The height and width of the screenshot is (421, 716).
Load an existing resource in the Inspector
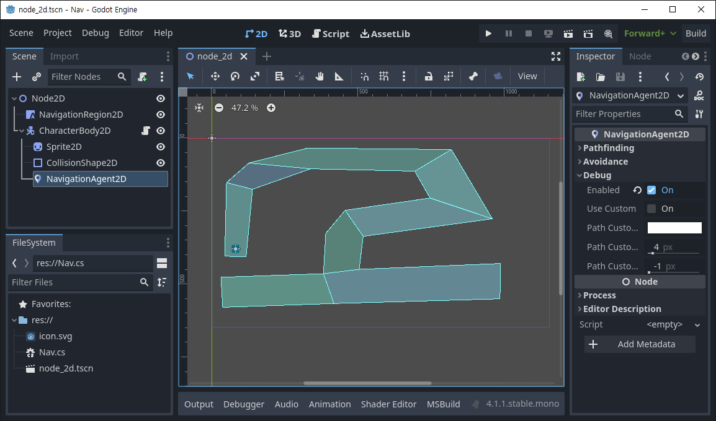click(x=601, y=77)
